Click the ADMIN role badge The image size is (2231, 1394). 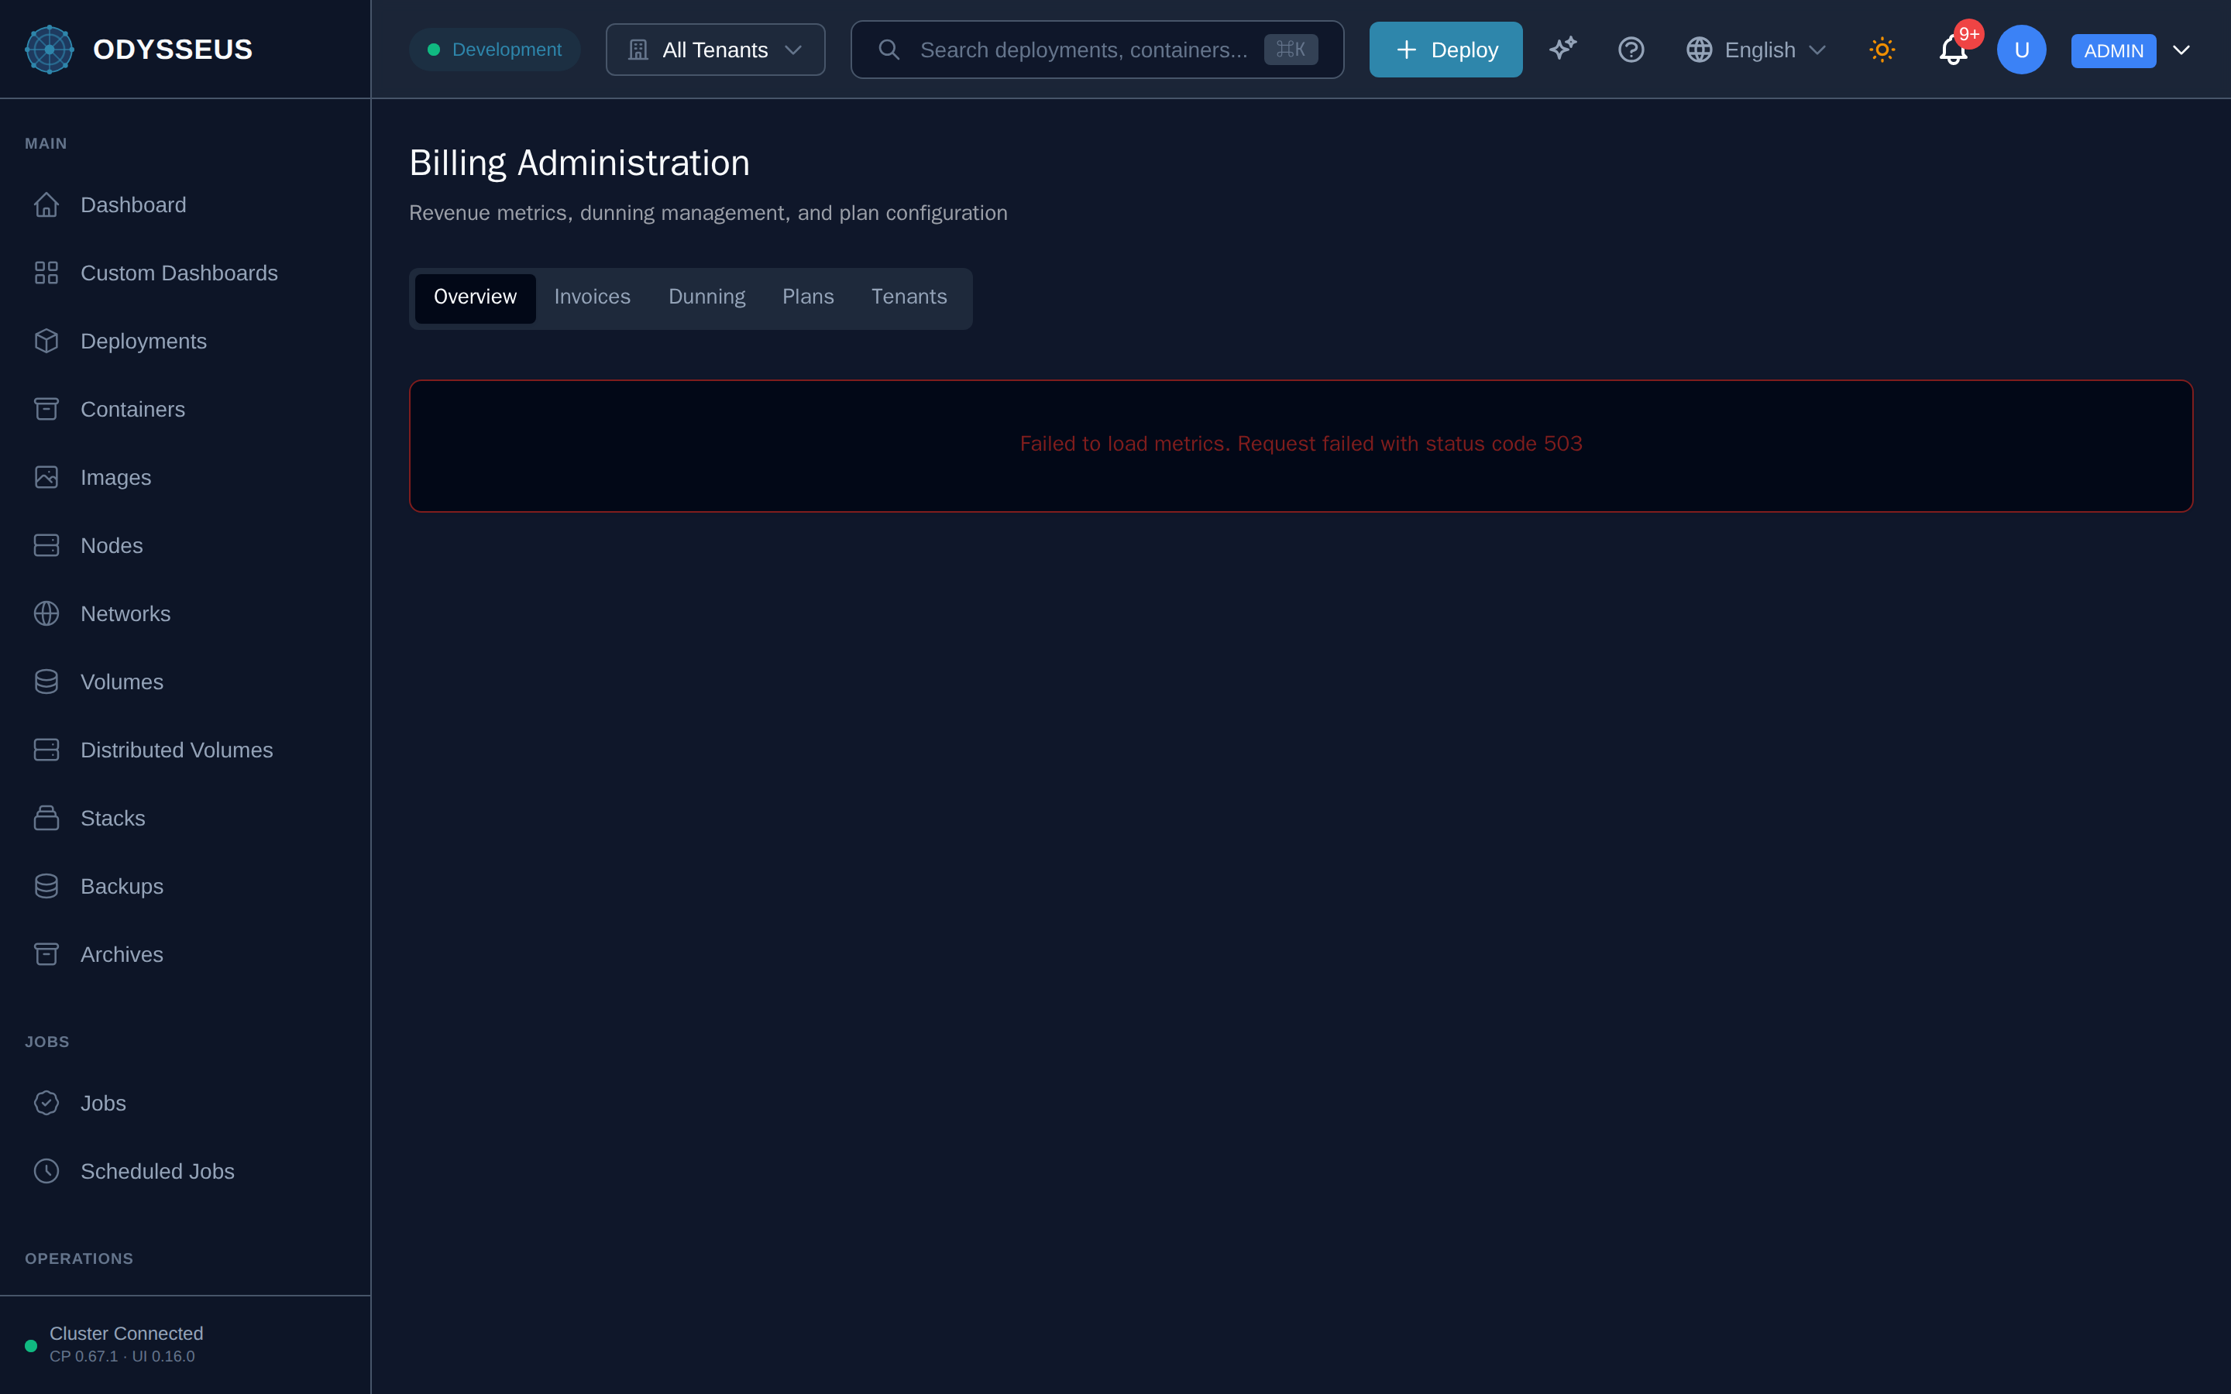2113,50
